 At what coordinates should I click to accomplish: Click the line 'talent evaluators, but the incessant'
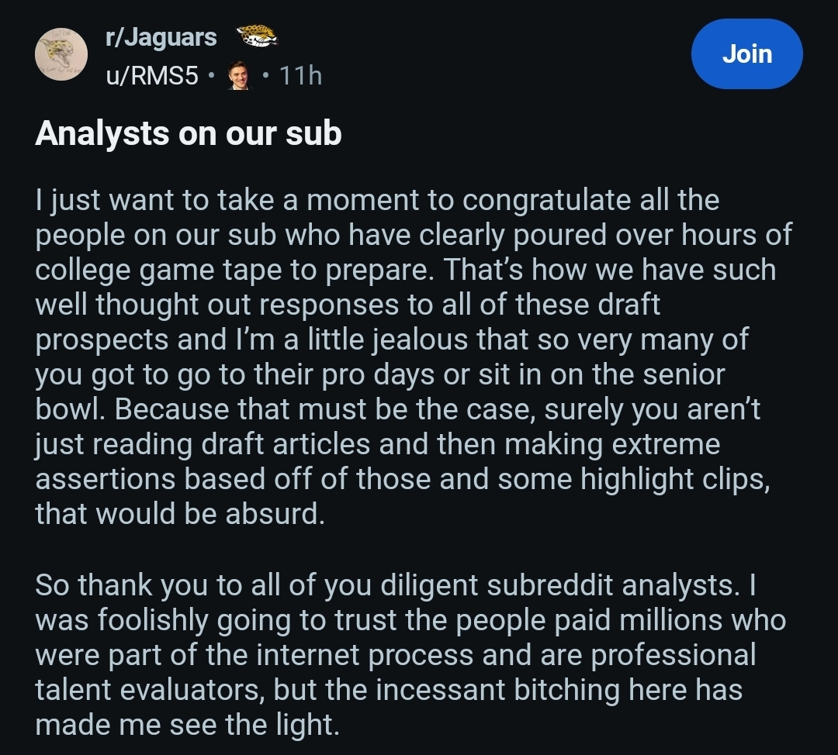point(389,689)
